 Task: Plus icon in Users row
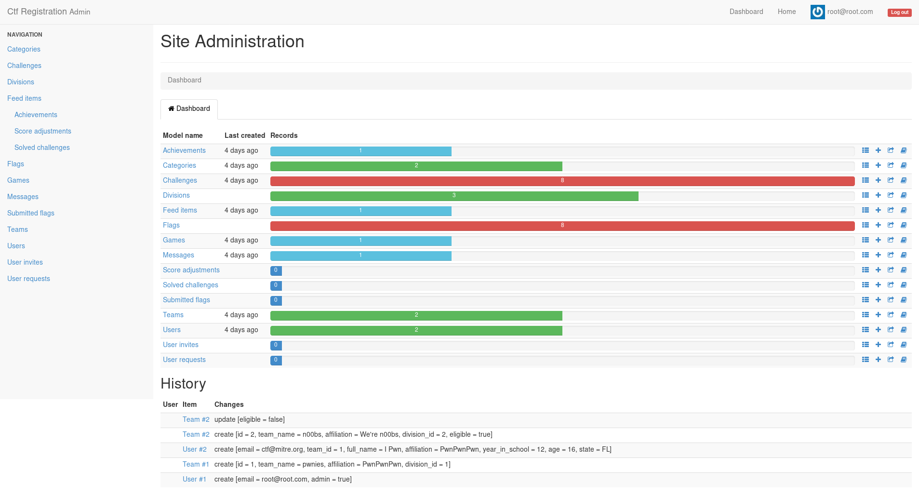[x=878, y=330]
